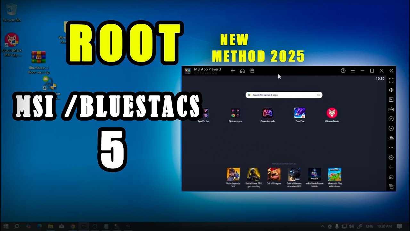Click the Search for games & apps field
The height and width of the screenshot is (231, 410).
click(284, 95)
